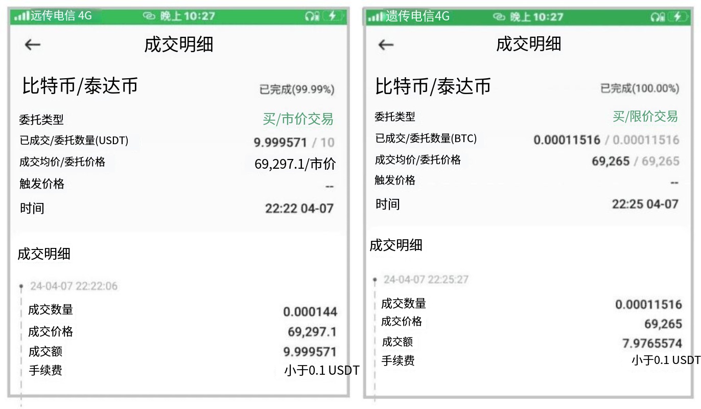Select the 比特币/泰达币 pair title on the left
The width and height of the screenshot is (701, 409).
click(80, 86)
